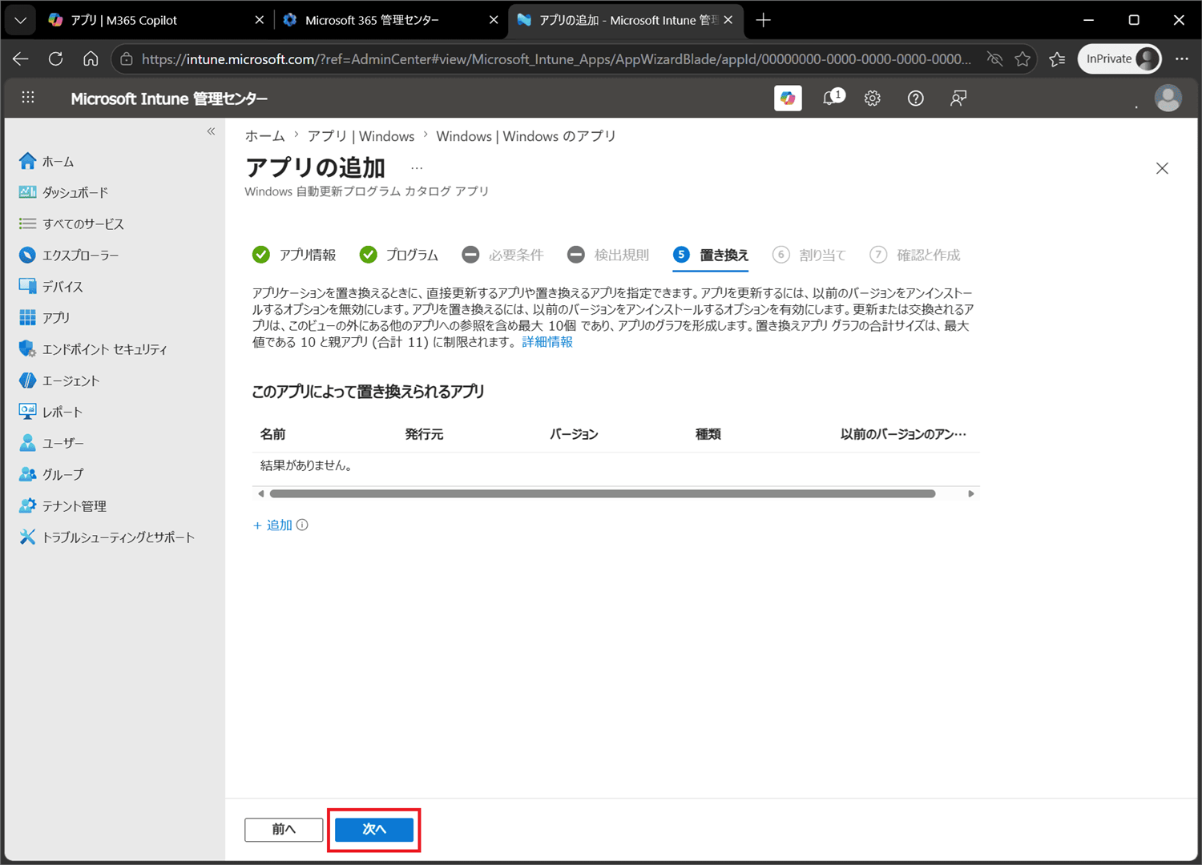Viewport: 1202px width, 865px height.
Task: Select the プログラム wizard step
Action: coord(399,255)
